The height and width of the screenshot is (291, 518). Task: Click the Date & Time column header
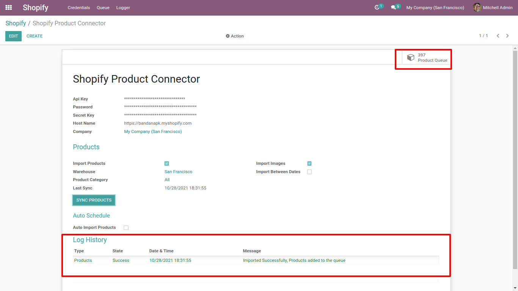click(162, 251)
